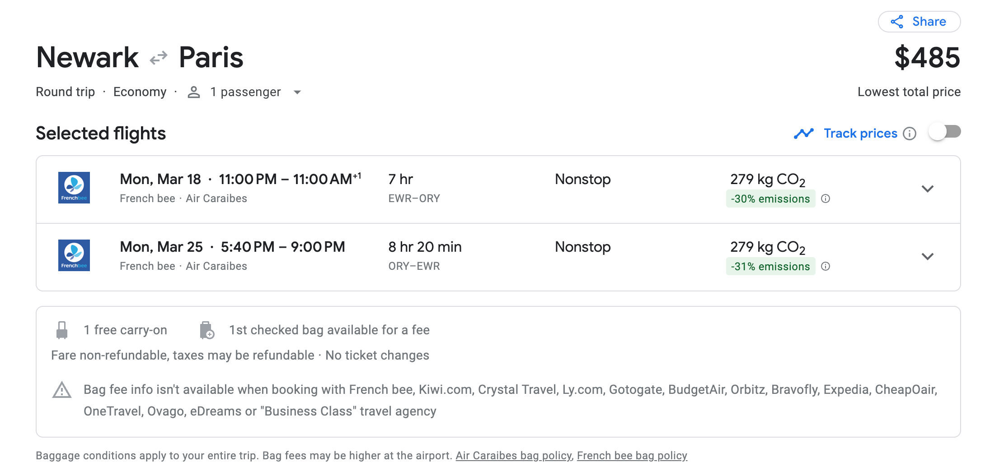Expand the Mon, Mar 25 flight details
Image resolution: width=1004 pixels, height=471 pixels.
(x=927, y=256)
